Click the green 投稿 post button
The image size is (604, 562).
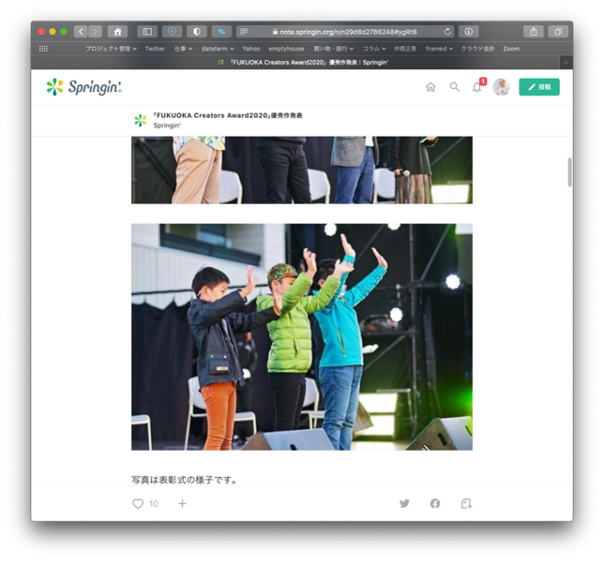click(x=539, y=87)
